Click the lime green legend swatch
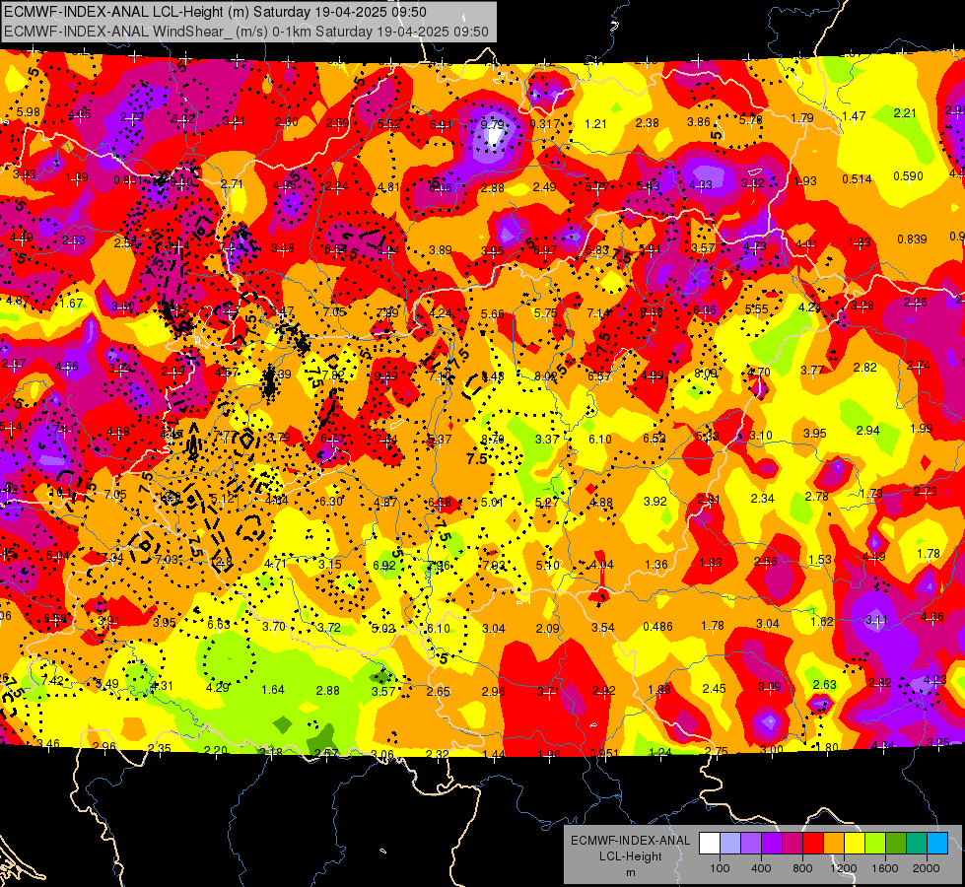 tap(874, 844)
